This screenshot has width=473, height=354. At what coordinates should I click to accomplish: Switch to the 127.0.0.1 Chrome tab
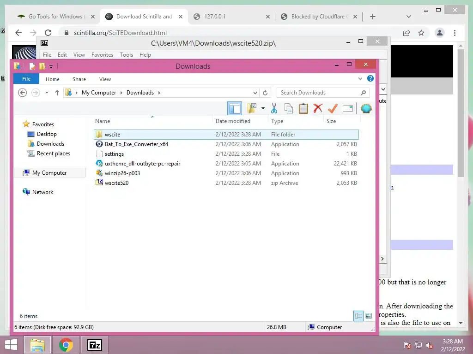232,17
